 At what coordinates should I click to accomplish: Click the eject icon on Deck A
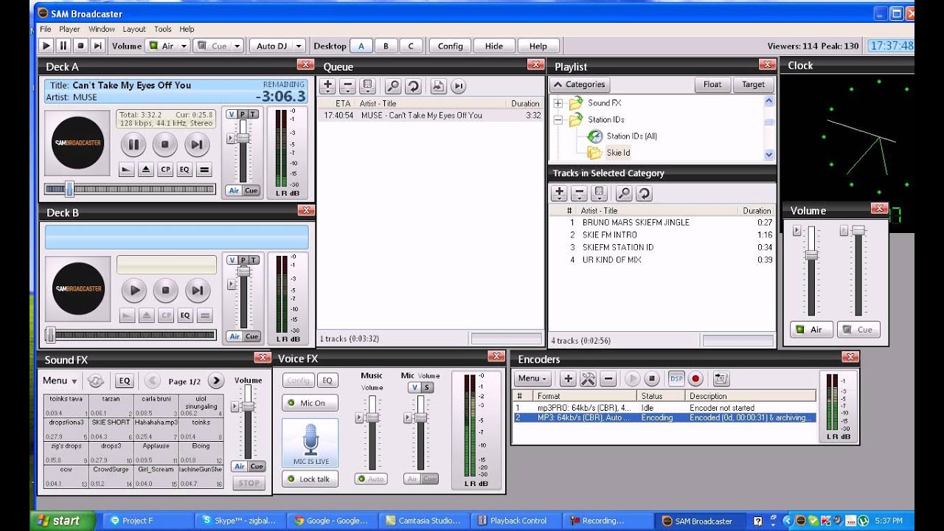click(x=146, y=170)
